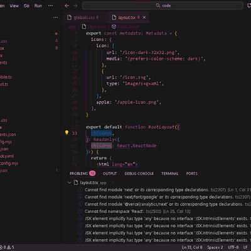Change end of line sequence via LF
The height and width of the screenshot is (251, 251).
tap(245, 247)
